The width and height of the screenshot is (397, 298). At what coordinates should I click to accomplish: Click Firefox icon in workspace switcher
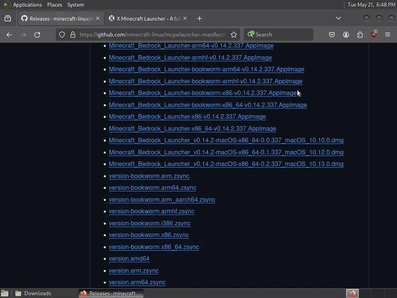(352, 293)
